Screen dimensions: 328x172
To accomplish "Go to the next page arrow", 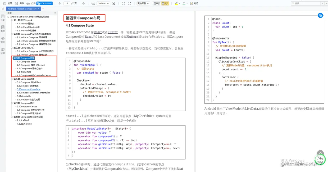I will point(83,3).
